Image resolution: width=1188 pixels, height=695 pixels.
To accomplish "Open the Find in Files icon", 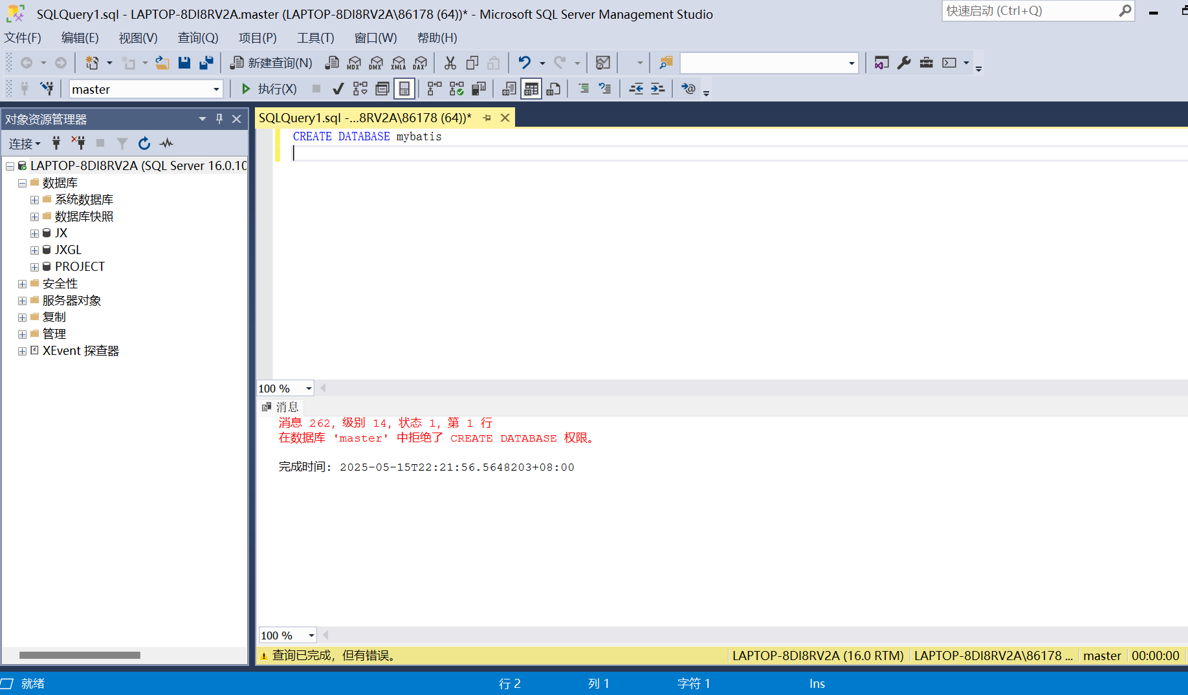I will [666, 63].
